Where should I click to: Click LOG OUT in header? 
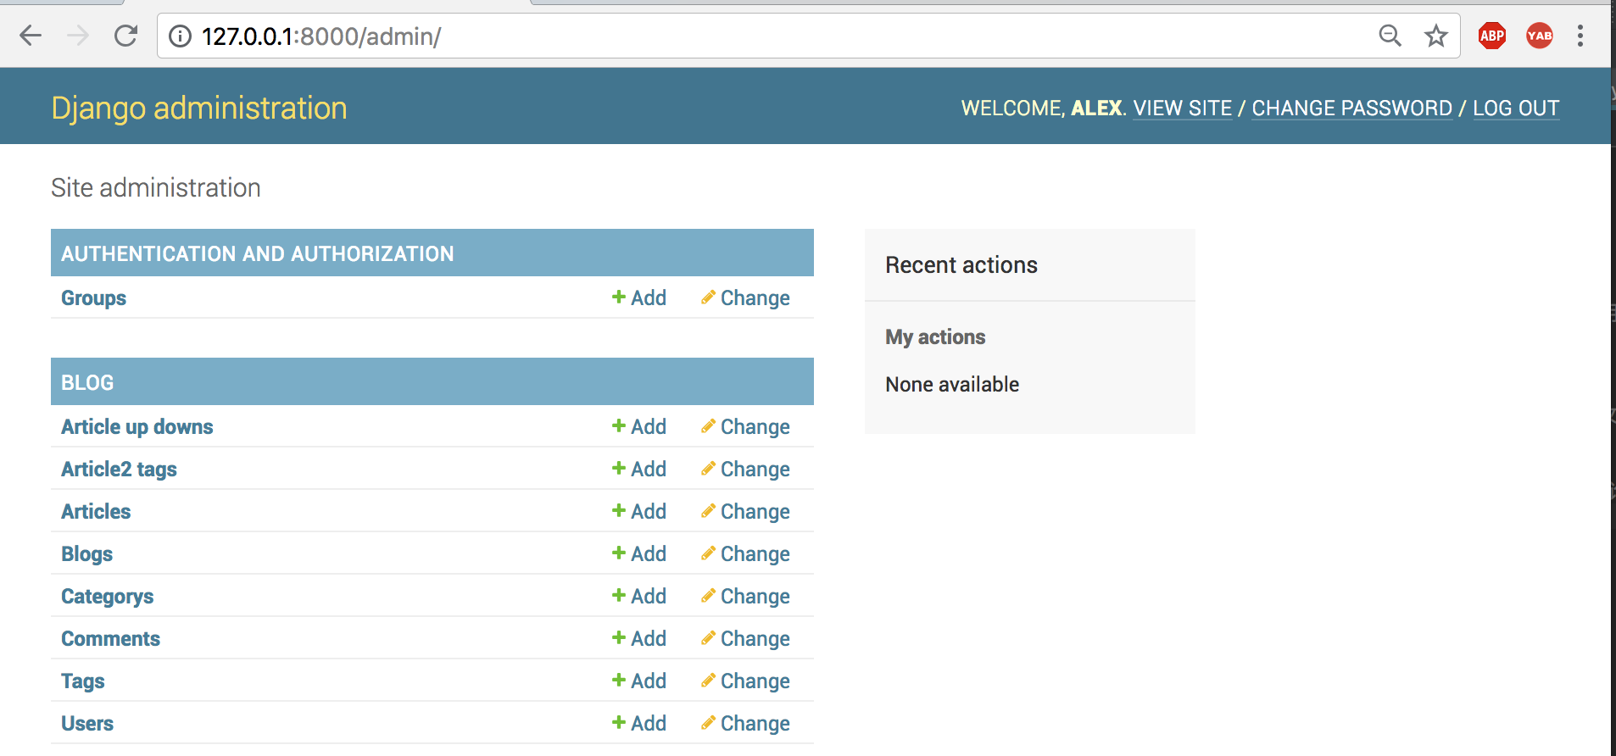(1516, 108)
